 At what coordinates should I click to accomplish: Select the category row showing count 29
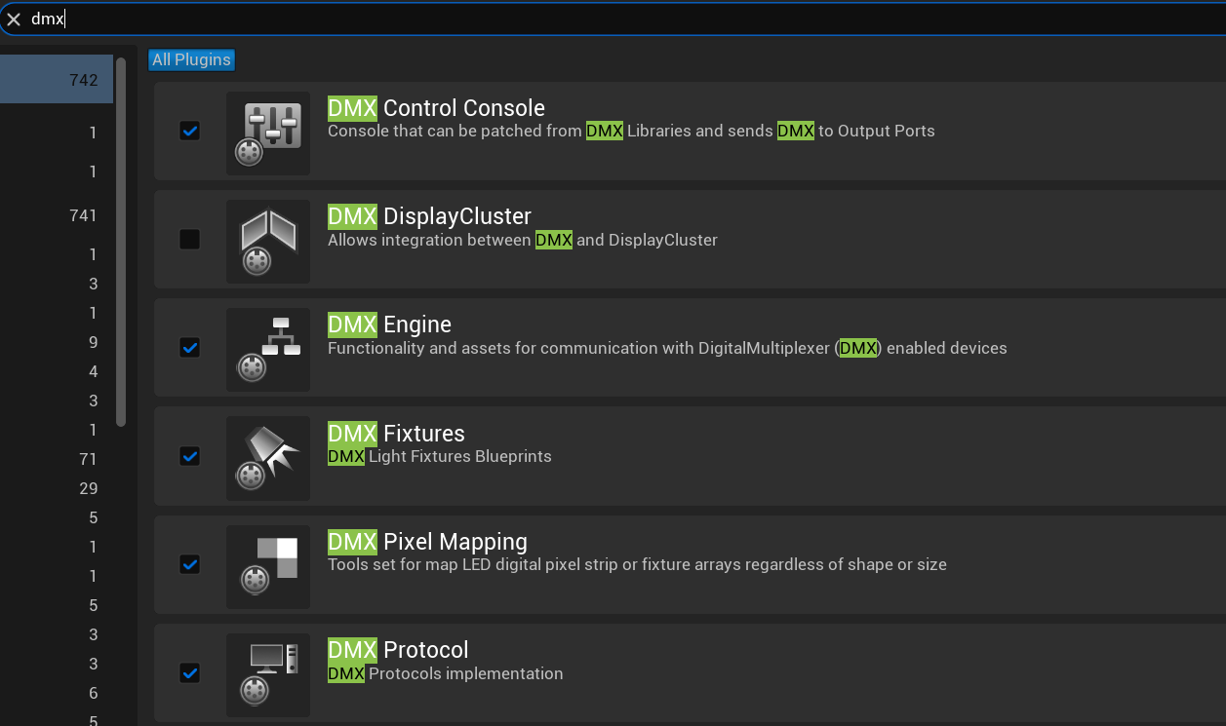[57, 488]
